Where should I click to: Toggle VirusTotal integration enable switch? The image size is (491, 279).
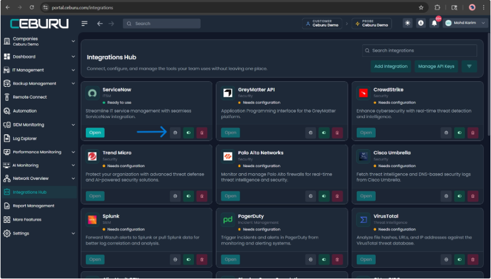(x=459, y=260)
